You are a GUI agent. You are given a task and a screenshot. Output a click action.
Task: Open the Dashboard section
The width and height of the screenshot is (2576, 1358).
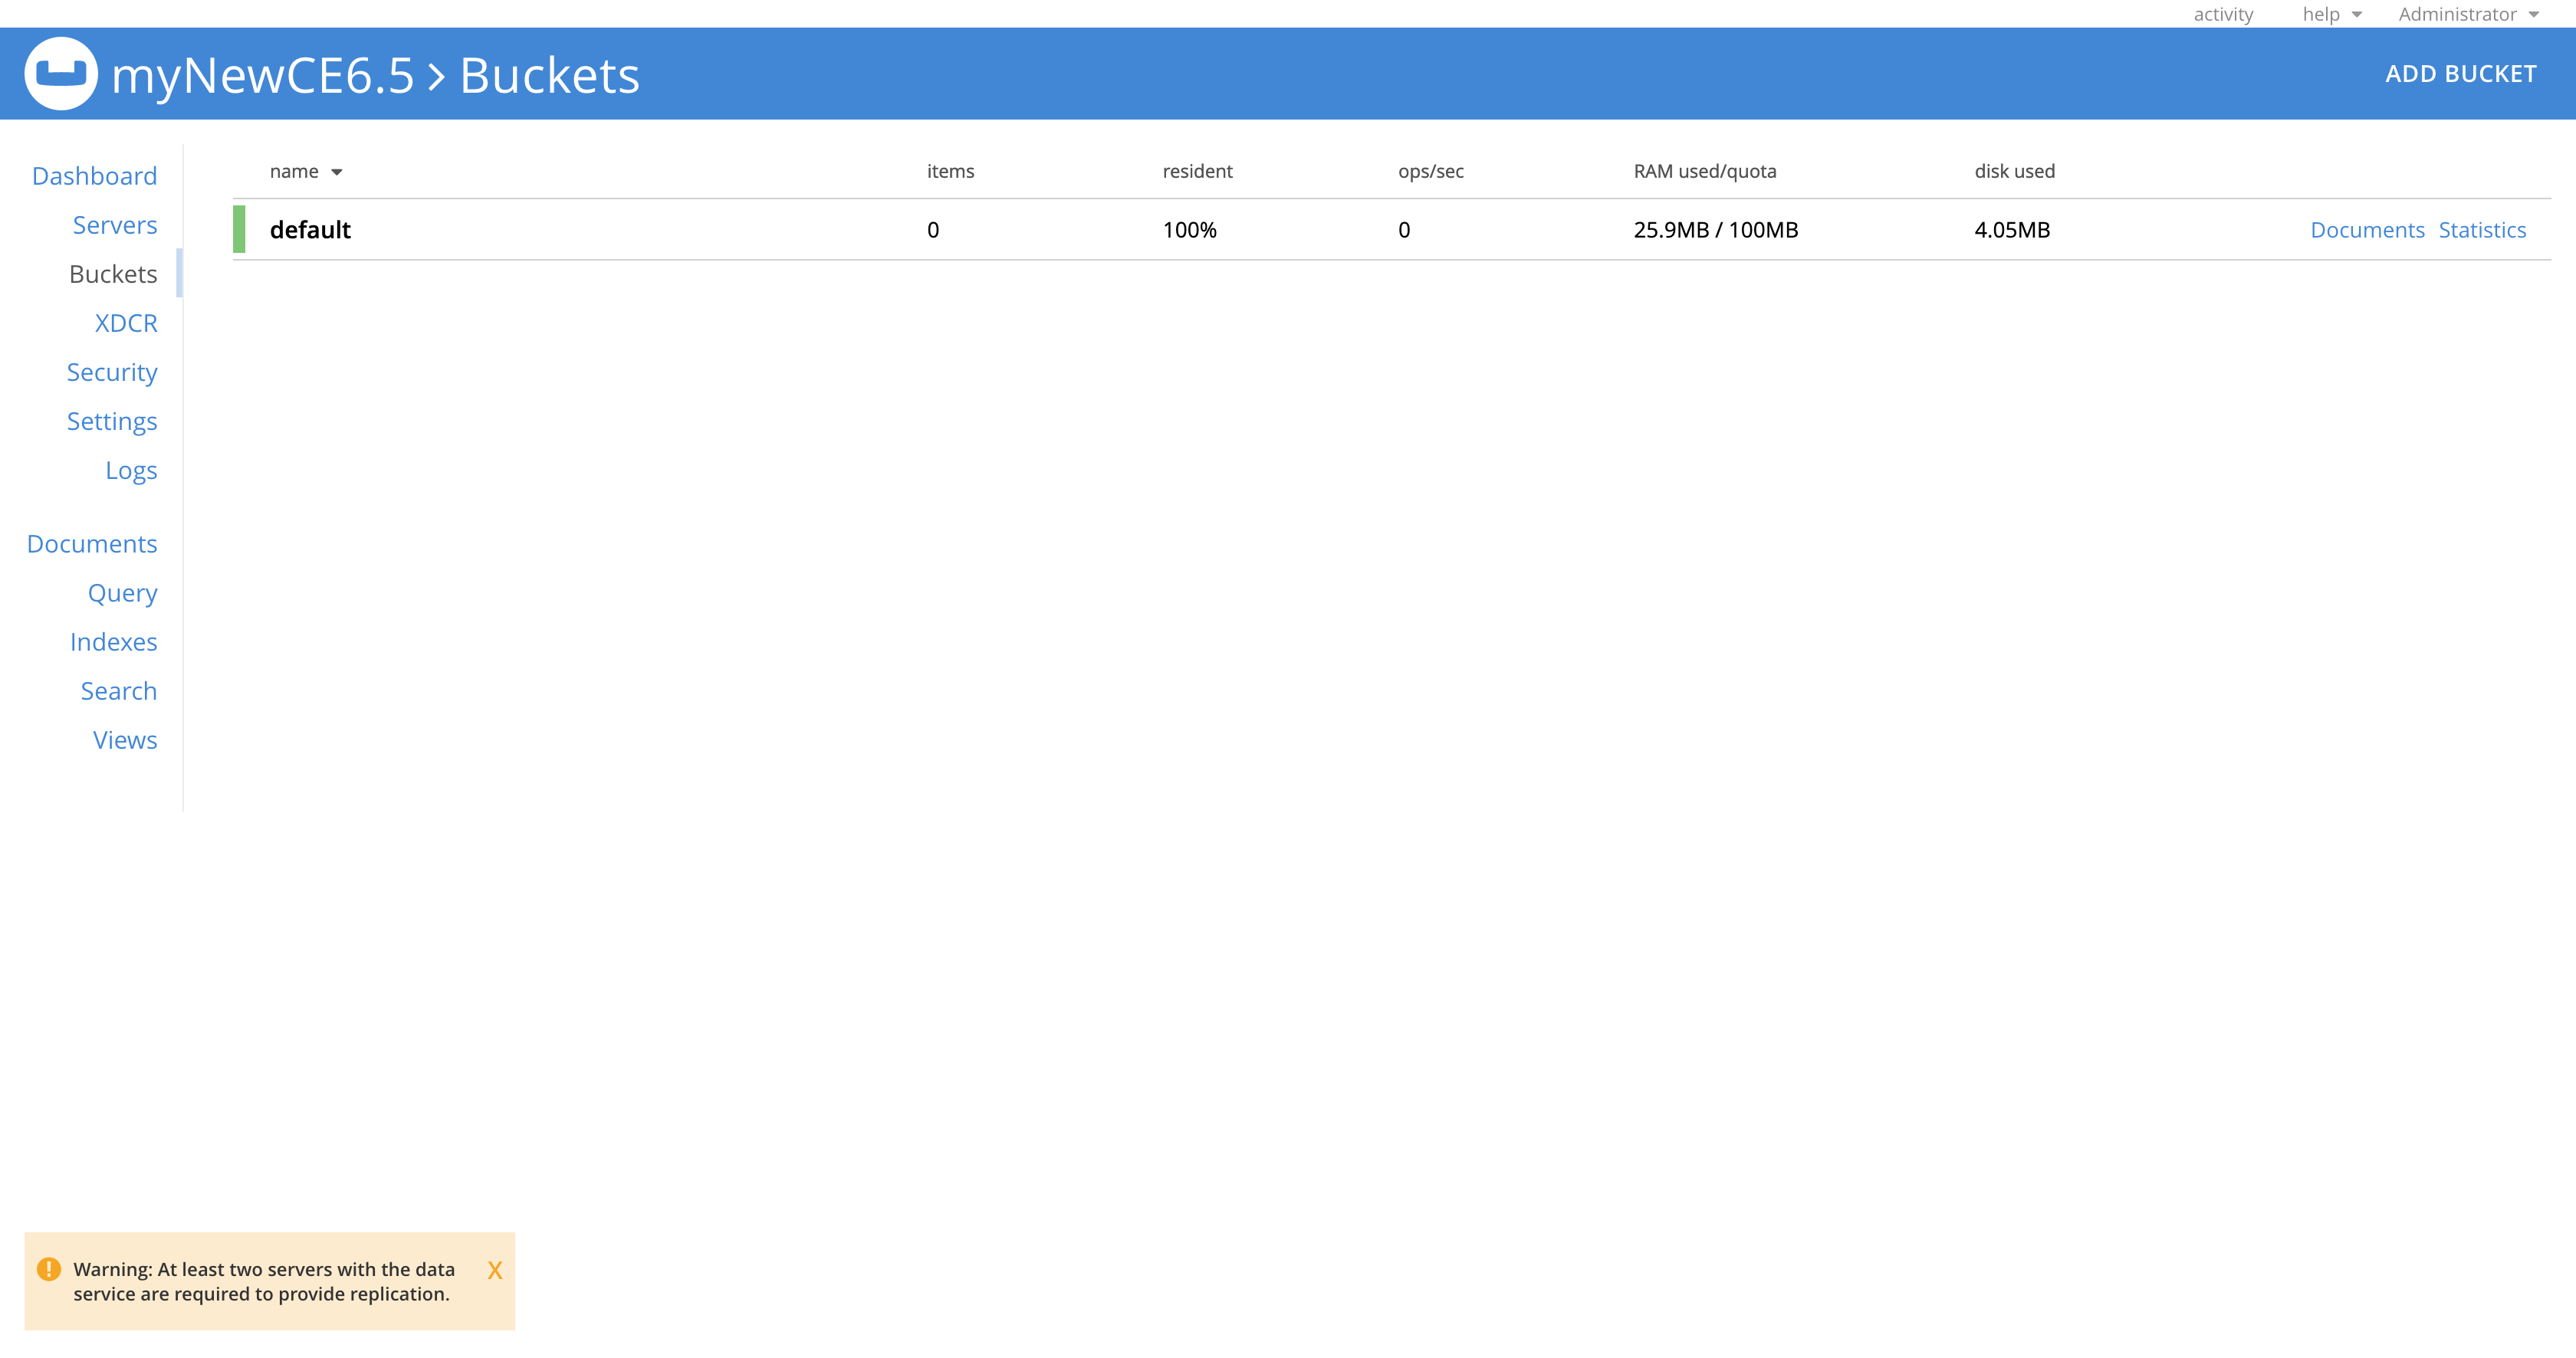click(x=94, y=174)
